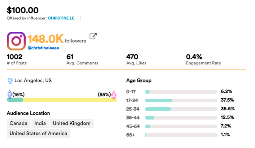The image size is (255, 148).
Task: Click the 25-34 age group bar
Action: 181,109
